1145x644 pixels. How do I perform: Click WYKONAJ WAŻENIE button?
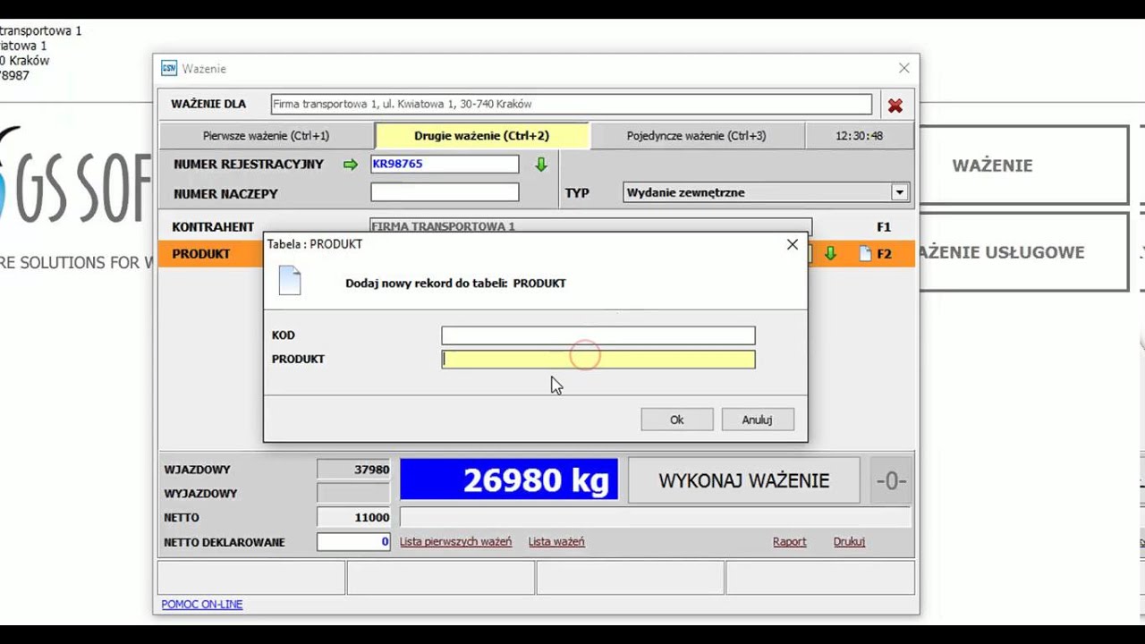click(x=744, y=480)
